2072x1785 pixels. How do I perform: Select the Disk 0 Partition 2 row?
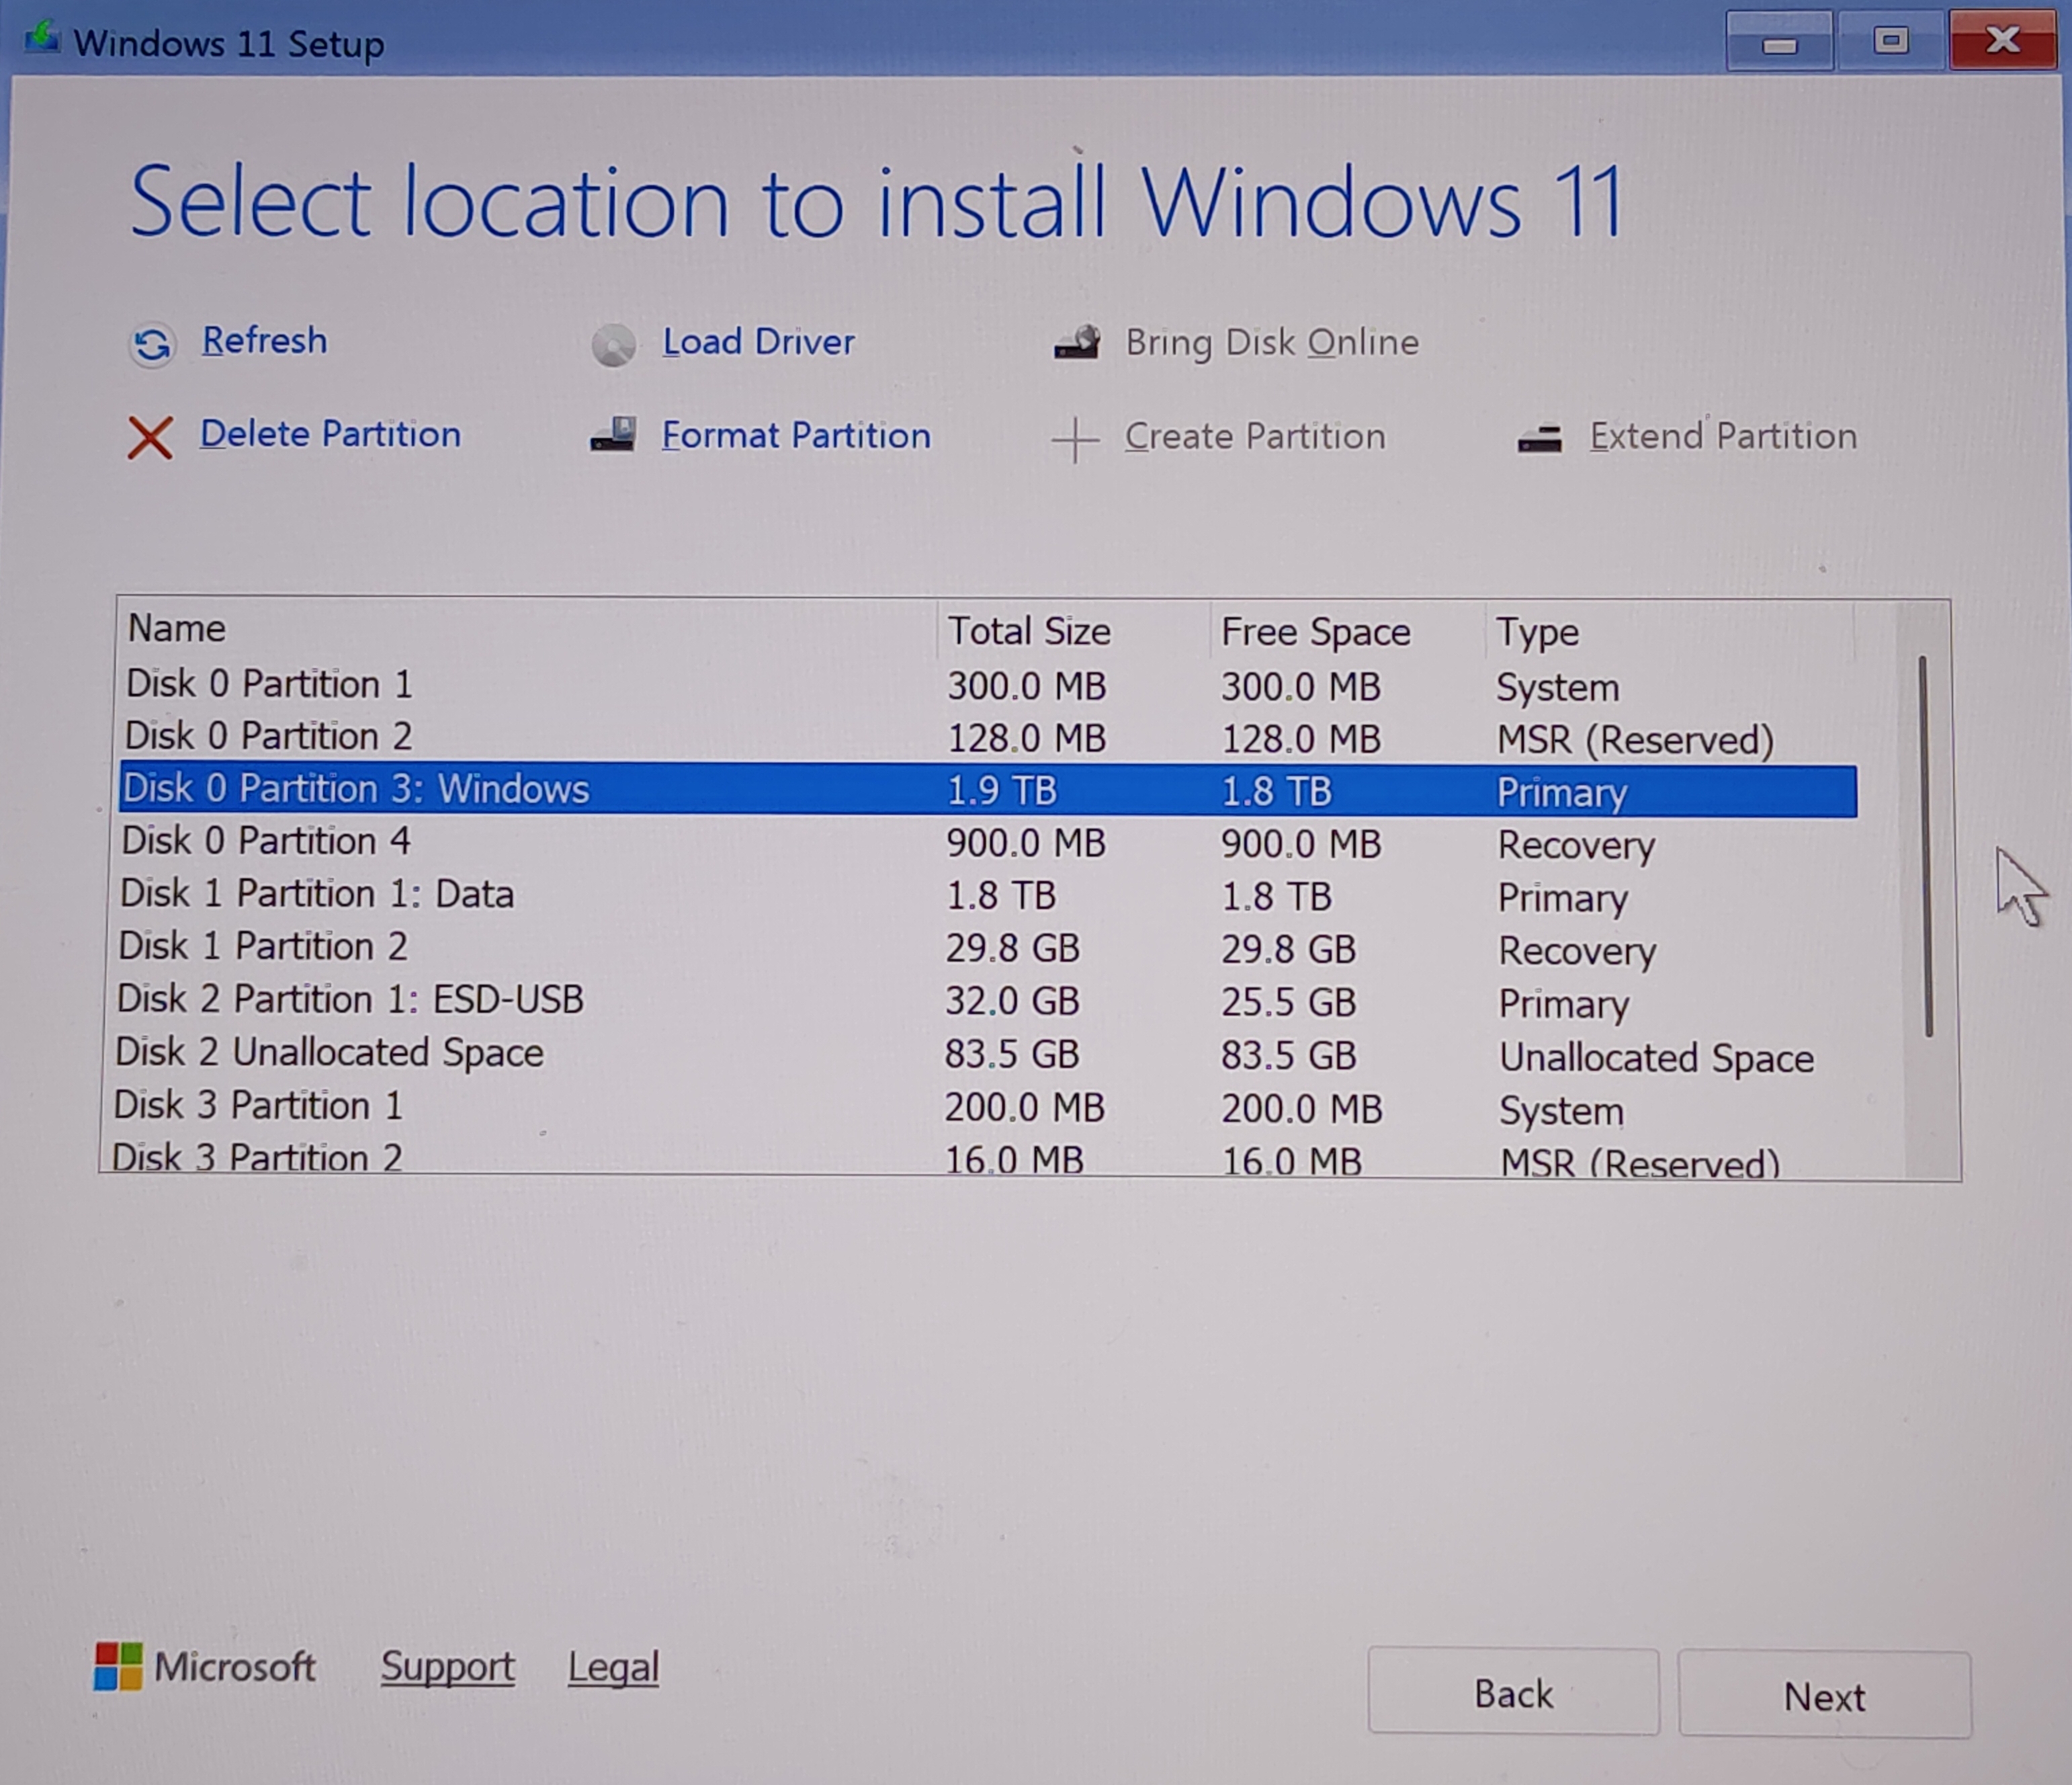tap(988, 737)
